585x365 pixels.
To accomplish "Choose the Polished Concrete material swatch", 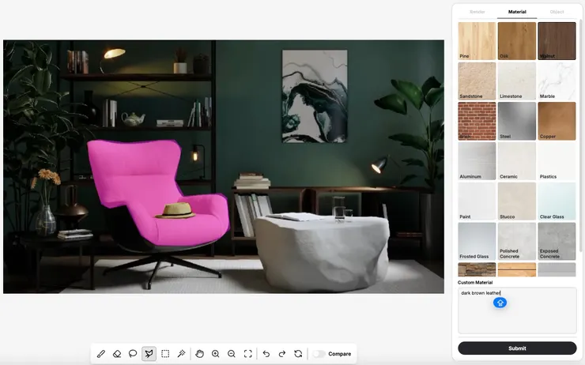I will pyautogui.click(x=517, y=241).
